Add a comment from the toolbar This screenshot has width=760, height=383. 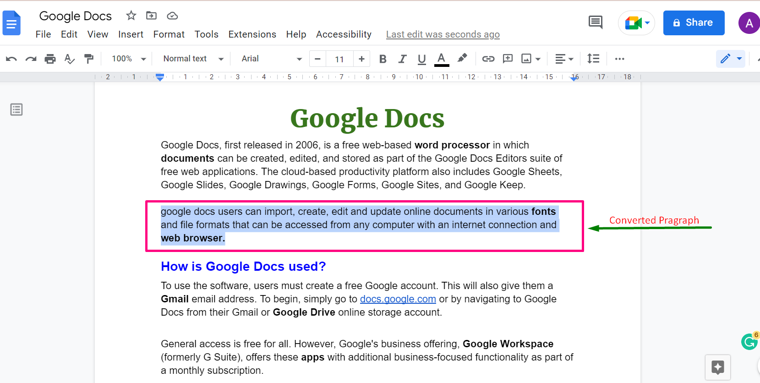tap(508, 59)
